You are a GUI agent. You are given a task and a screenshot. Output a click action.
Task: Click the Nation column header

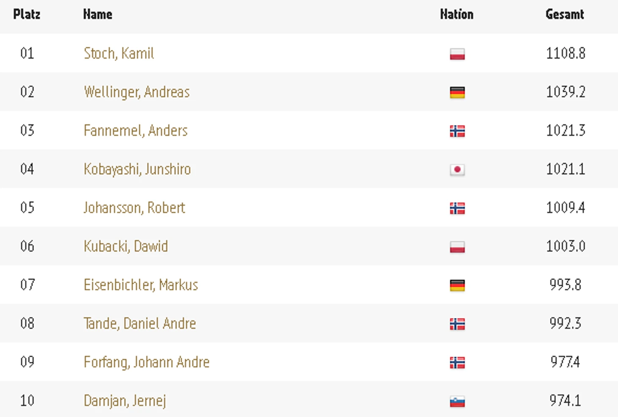coord(457,14)
